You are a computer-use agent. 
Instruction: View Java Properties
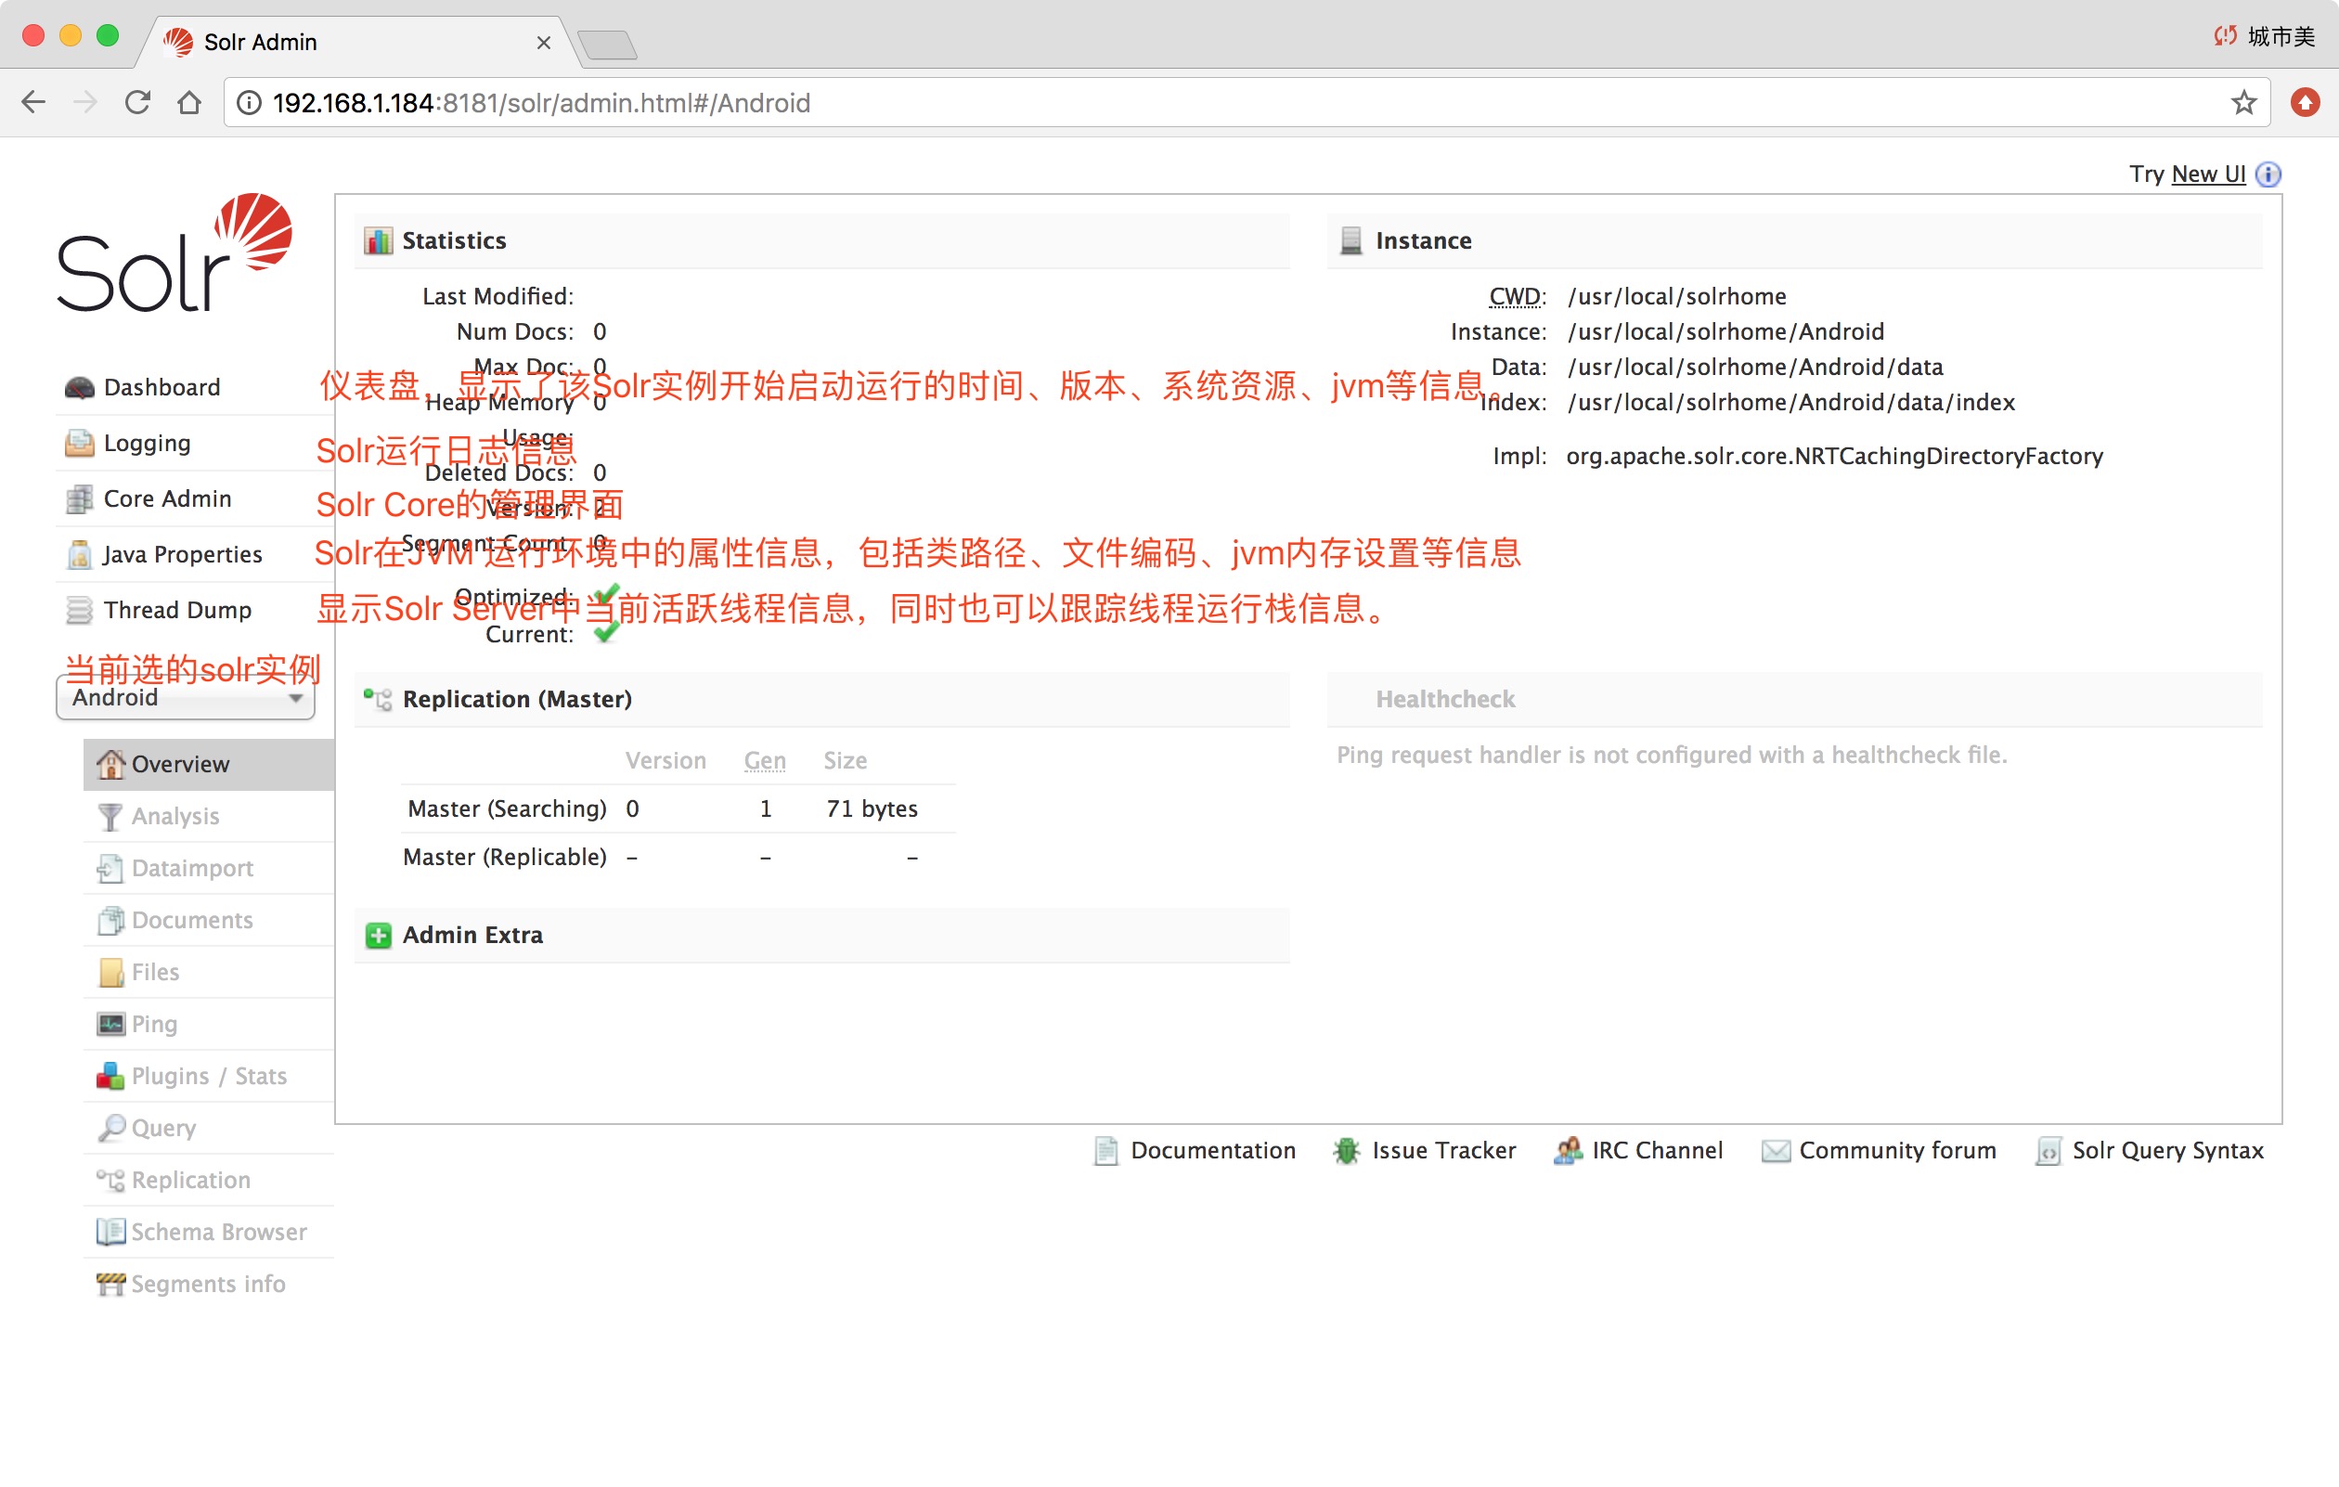[x=183, y=553]
